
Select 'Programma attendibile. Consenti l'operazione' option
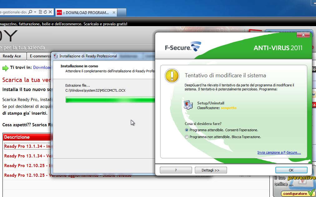(x=221, y=130)
